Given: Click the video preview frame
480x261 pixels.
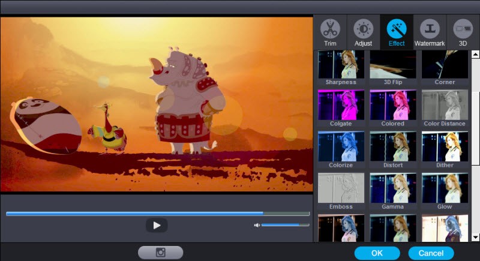Looking at the screenshot, I should coord(157,104).
